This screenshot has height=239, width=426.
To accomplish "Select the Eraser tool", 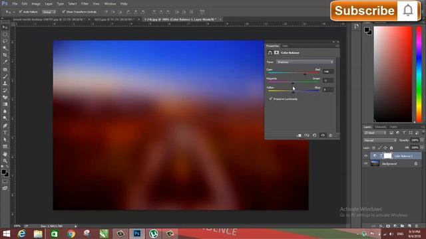I will click(5, 98).
